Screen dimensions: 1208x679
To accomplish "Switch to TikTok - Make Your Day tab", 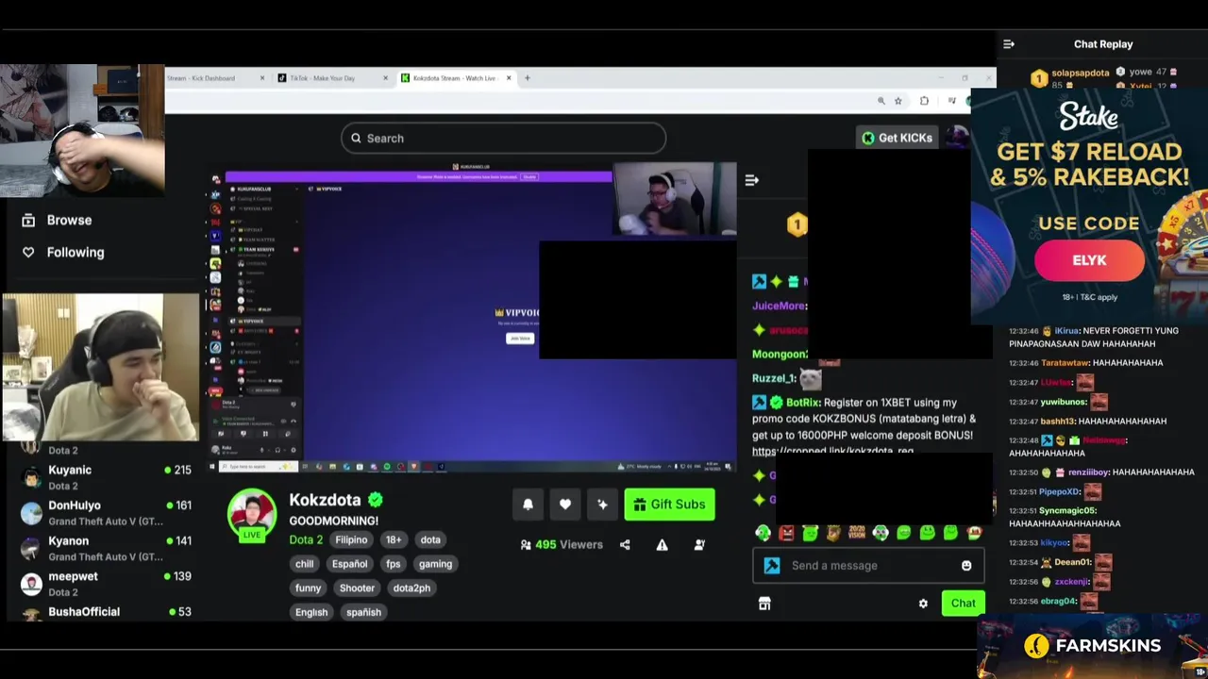I will (x=332, y=78).
